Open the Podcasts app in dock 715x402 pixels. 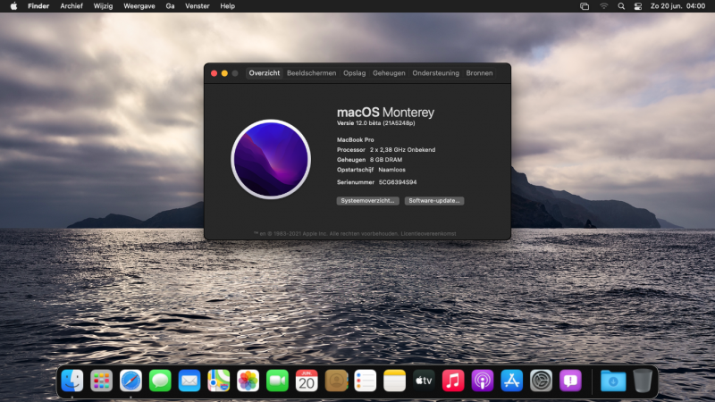click(x=483, y=381)
